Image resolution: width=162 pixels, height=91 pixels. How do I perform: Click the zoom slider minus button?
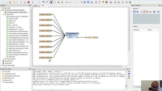(70, 2)
